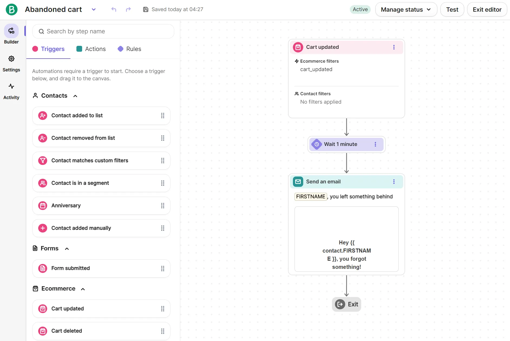Focus the Search by step name field
Viewport: 510px width, 341px height.
[103, 31]
